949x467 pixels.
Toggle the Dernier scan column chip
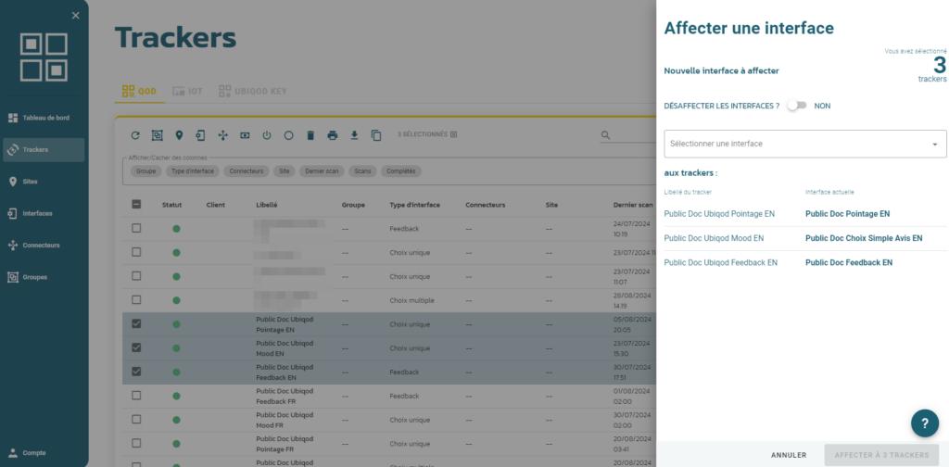click(x=322, y=171)
